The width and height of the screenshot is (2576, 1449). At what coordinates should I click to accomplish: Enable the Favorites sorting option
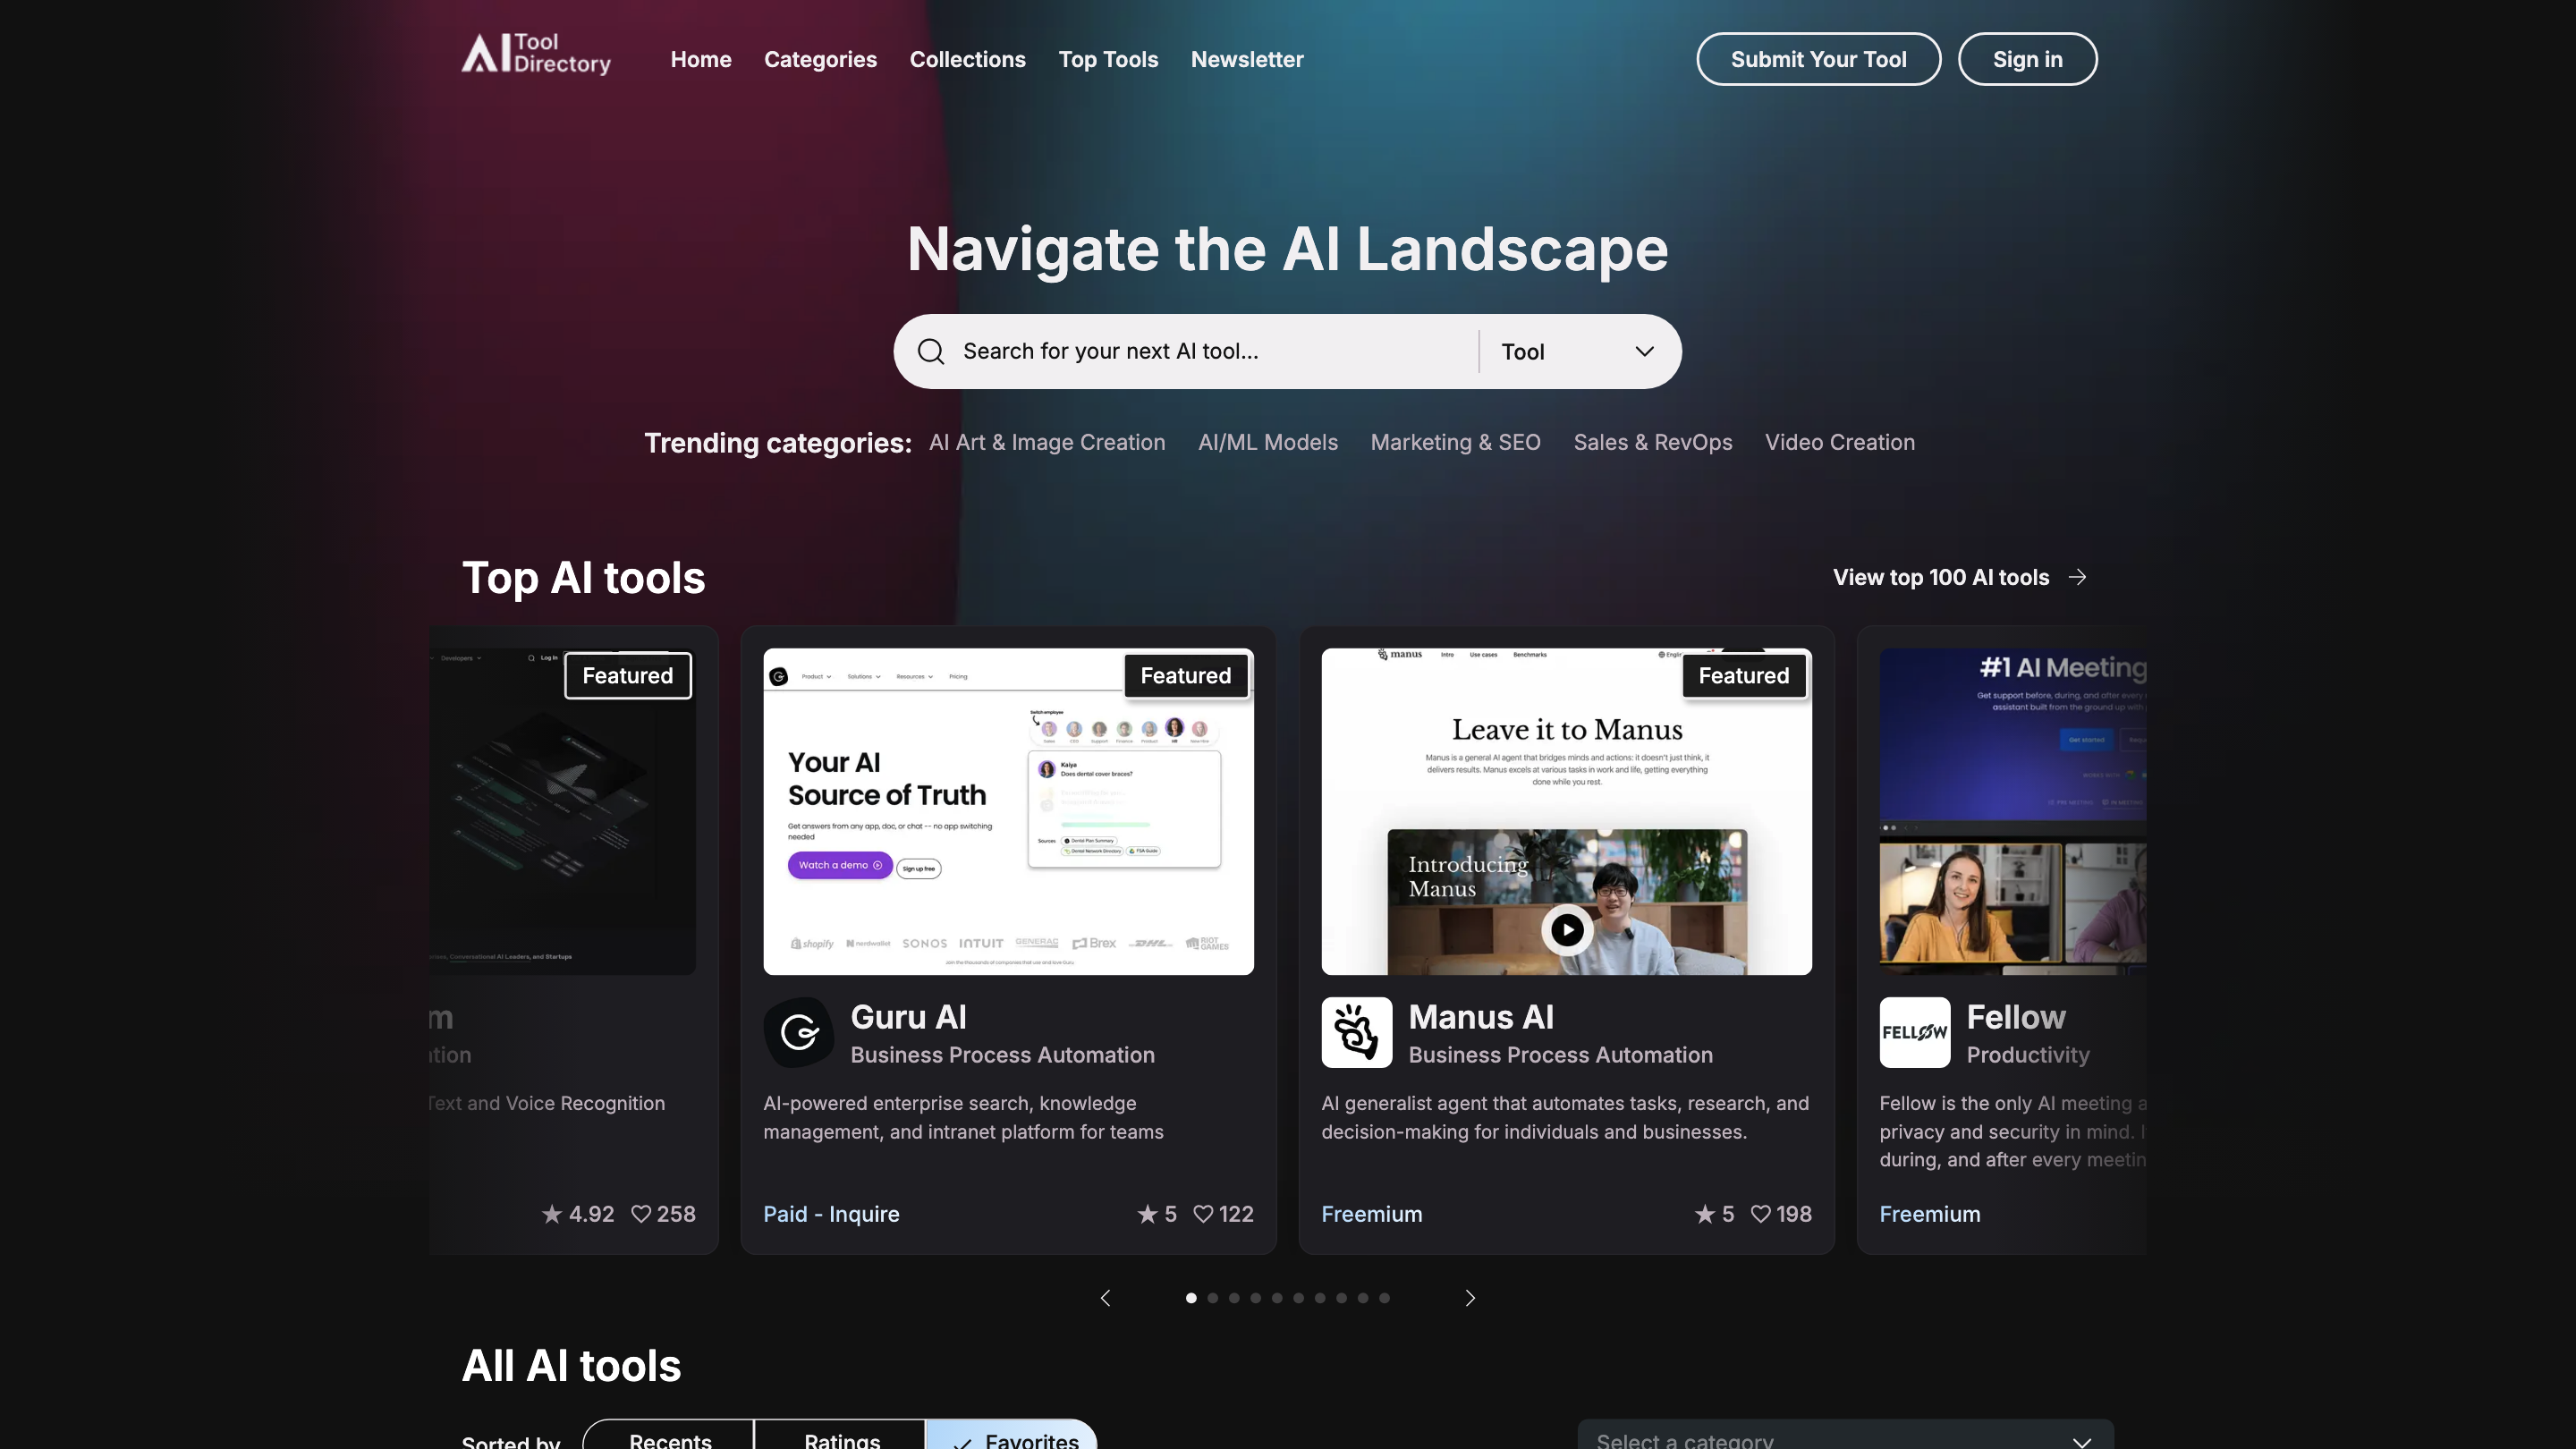(1013, 1440)
